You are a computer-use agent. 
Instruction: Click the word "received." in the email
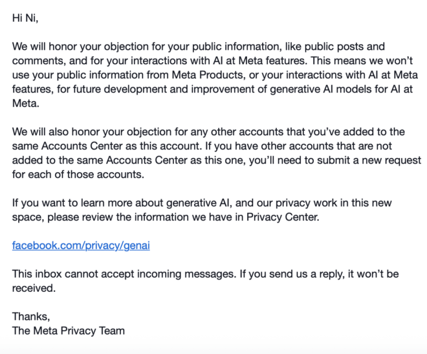point(34,288)
